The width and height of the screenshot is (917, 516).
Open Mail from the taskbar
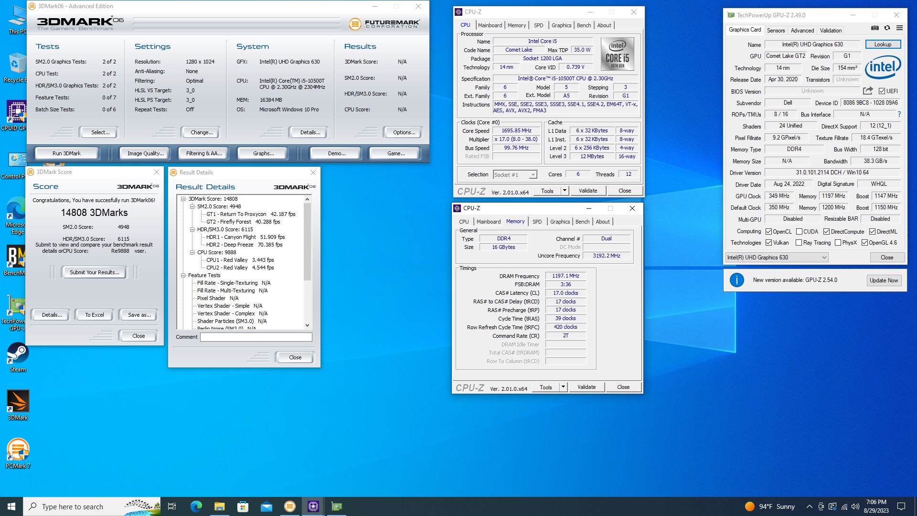[x=266, y=506]
